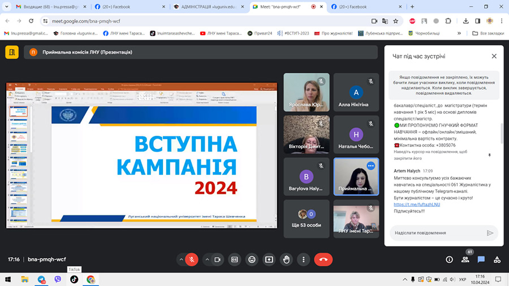Leave the call with red button
Image resolution: width=509 pixels, height=286 pixels.
pyautogui.click(x=323, y=259)
